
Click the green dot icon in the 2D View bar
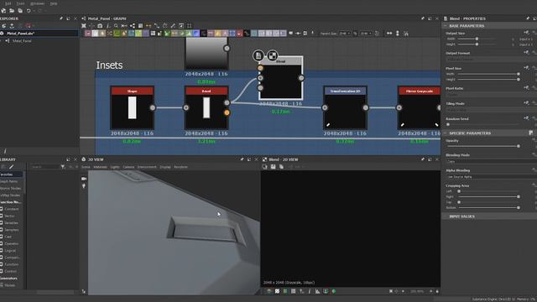[x=334, y=291]
